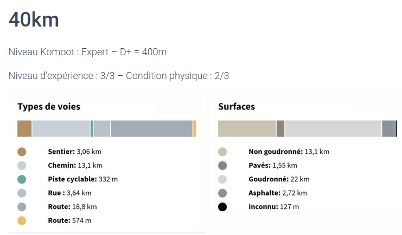Click the beige Non goudronné legend dot

(x=222, y=152)
